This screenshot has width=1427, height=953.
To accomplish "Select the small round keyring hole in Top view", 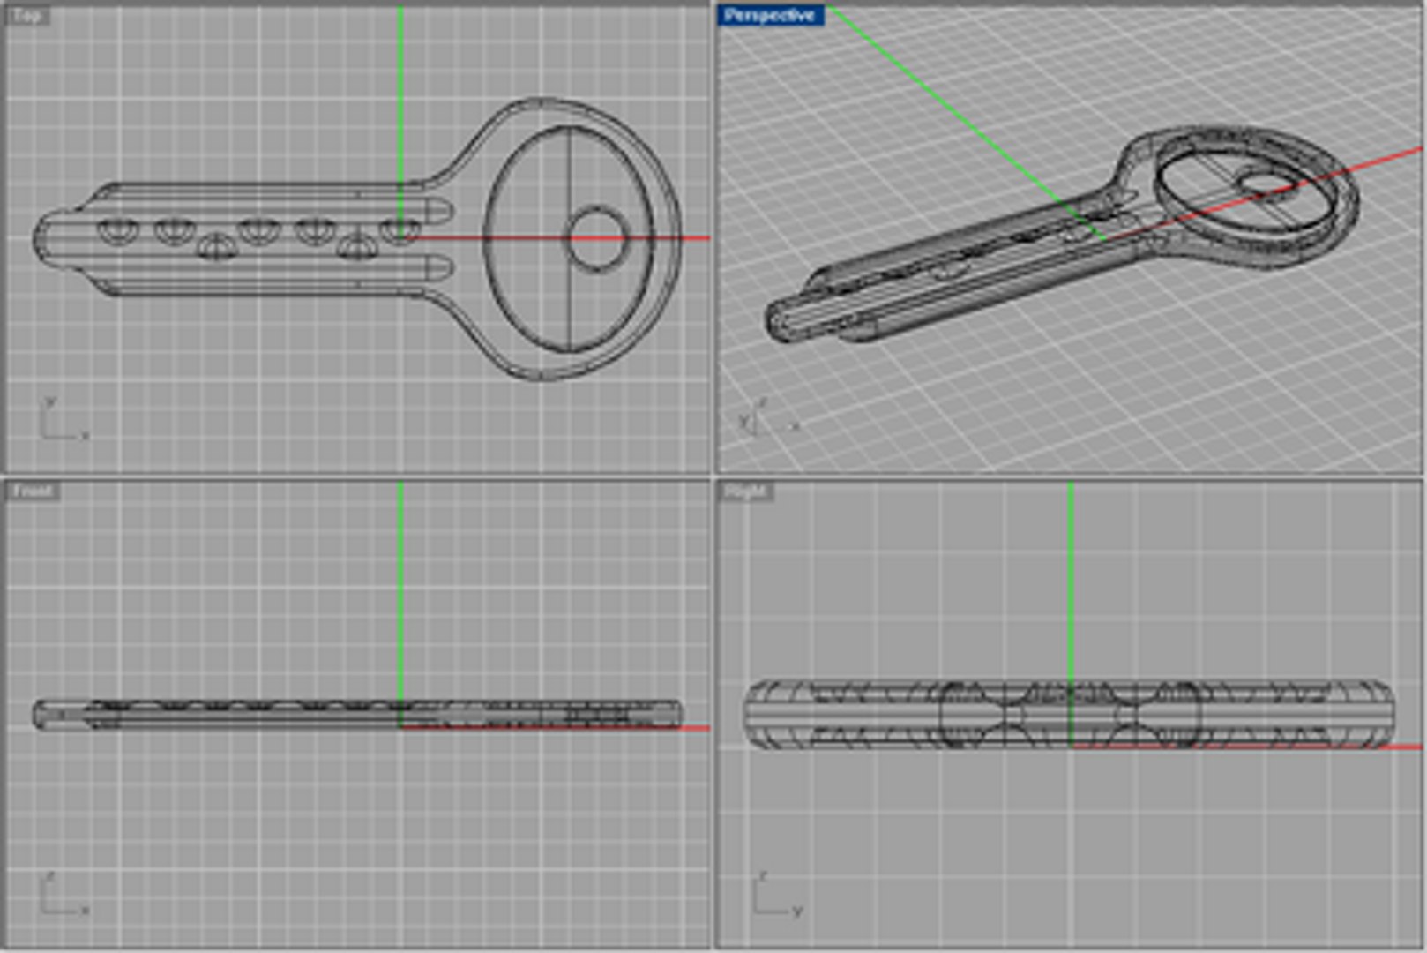I will pos(596,238).
